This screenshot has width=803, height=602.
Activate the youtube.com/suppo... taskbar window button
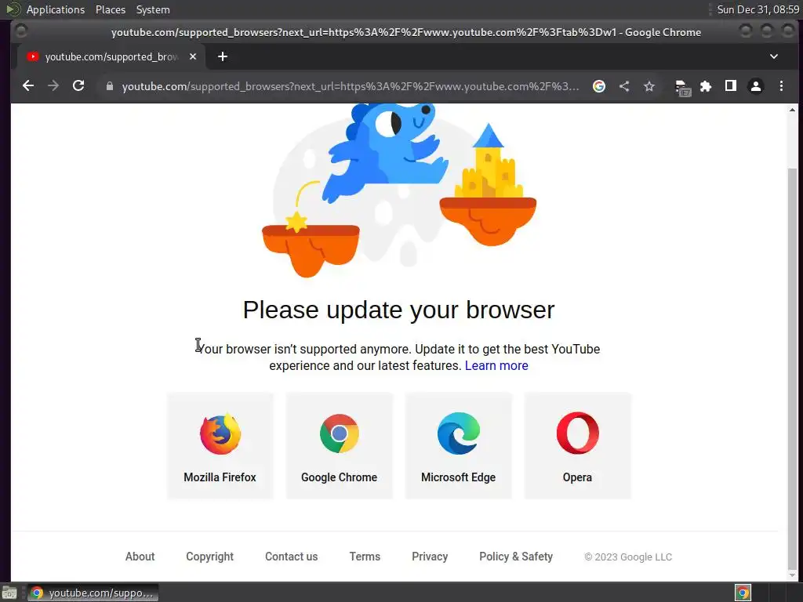tap(93, 593)
